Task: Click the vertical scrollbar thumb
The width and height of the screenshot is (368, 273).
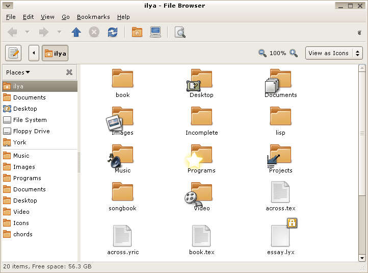Action: (362, 134)
